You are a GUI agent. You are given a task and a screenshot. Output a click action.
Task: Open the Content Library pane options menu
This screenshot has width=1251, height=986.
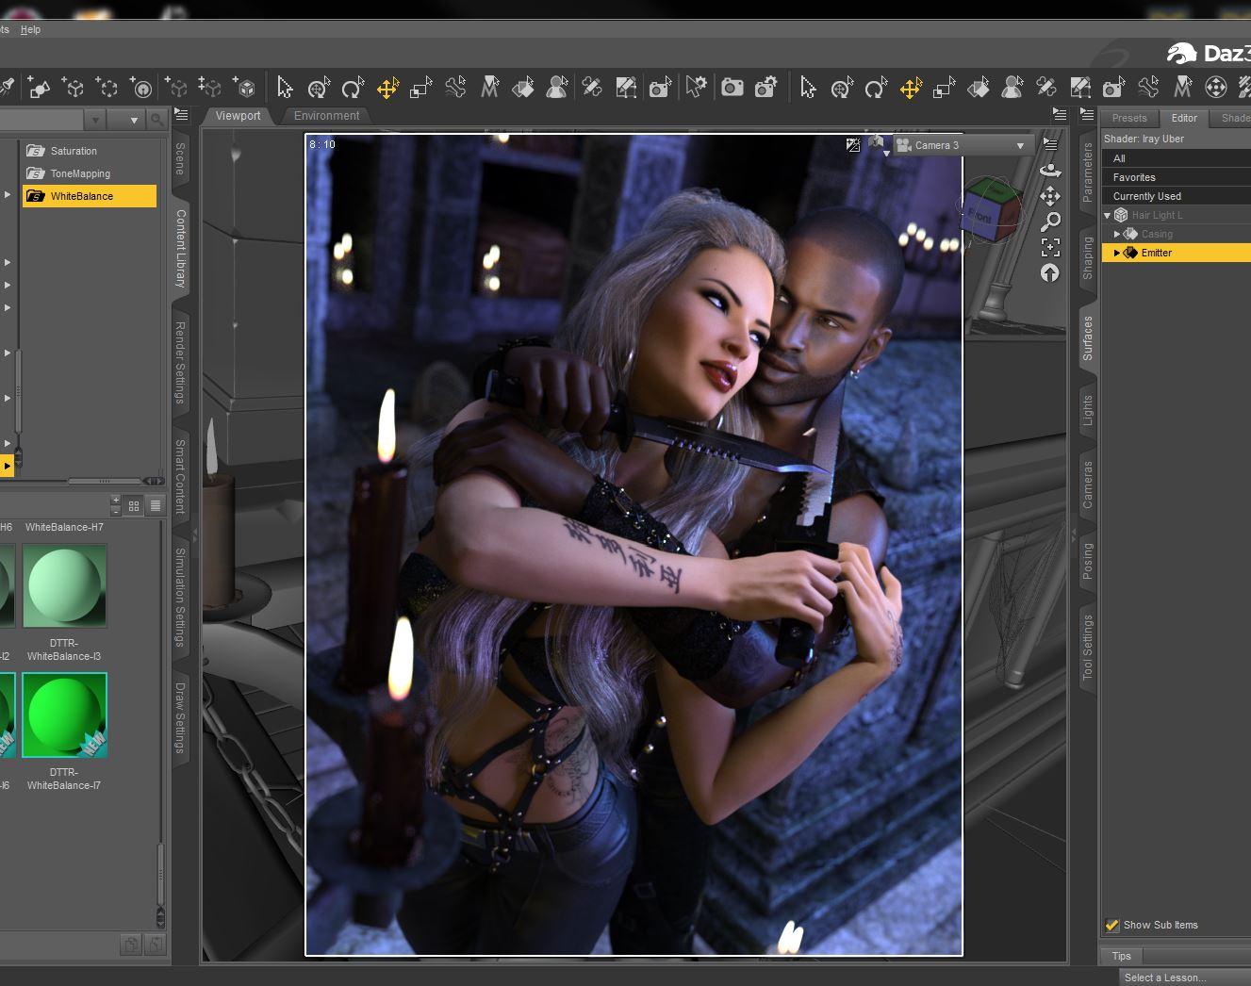(182, 115)
